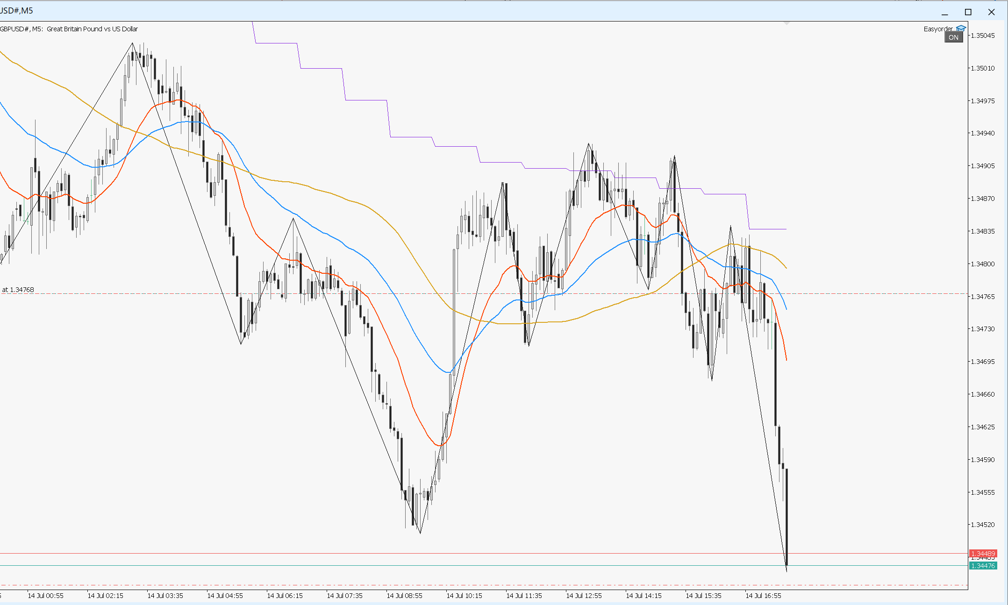The width and height of the screenshot is (1008, 605).
Task: Click the 1.34800 price scale level
Action: coord(982,264)
